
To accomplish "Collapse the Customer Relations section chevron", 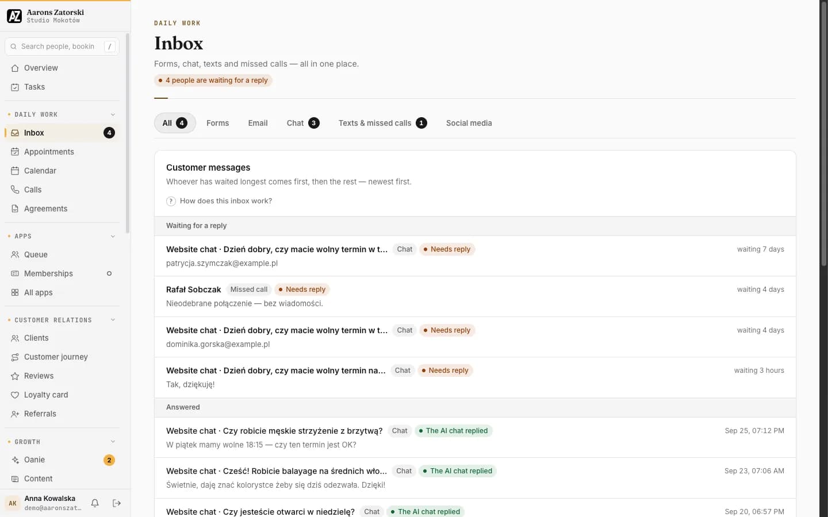I will (x=113, y=320).
